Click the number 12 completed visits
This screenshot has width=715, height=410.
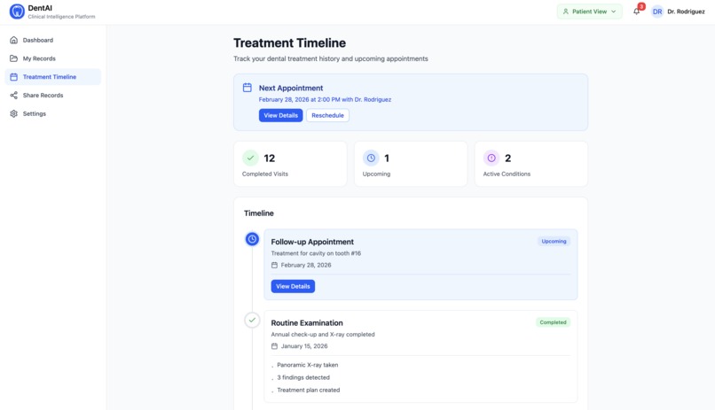[269, 158]
